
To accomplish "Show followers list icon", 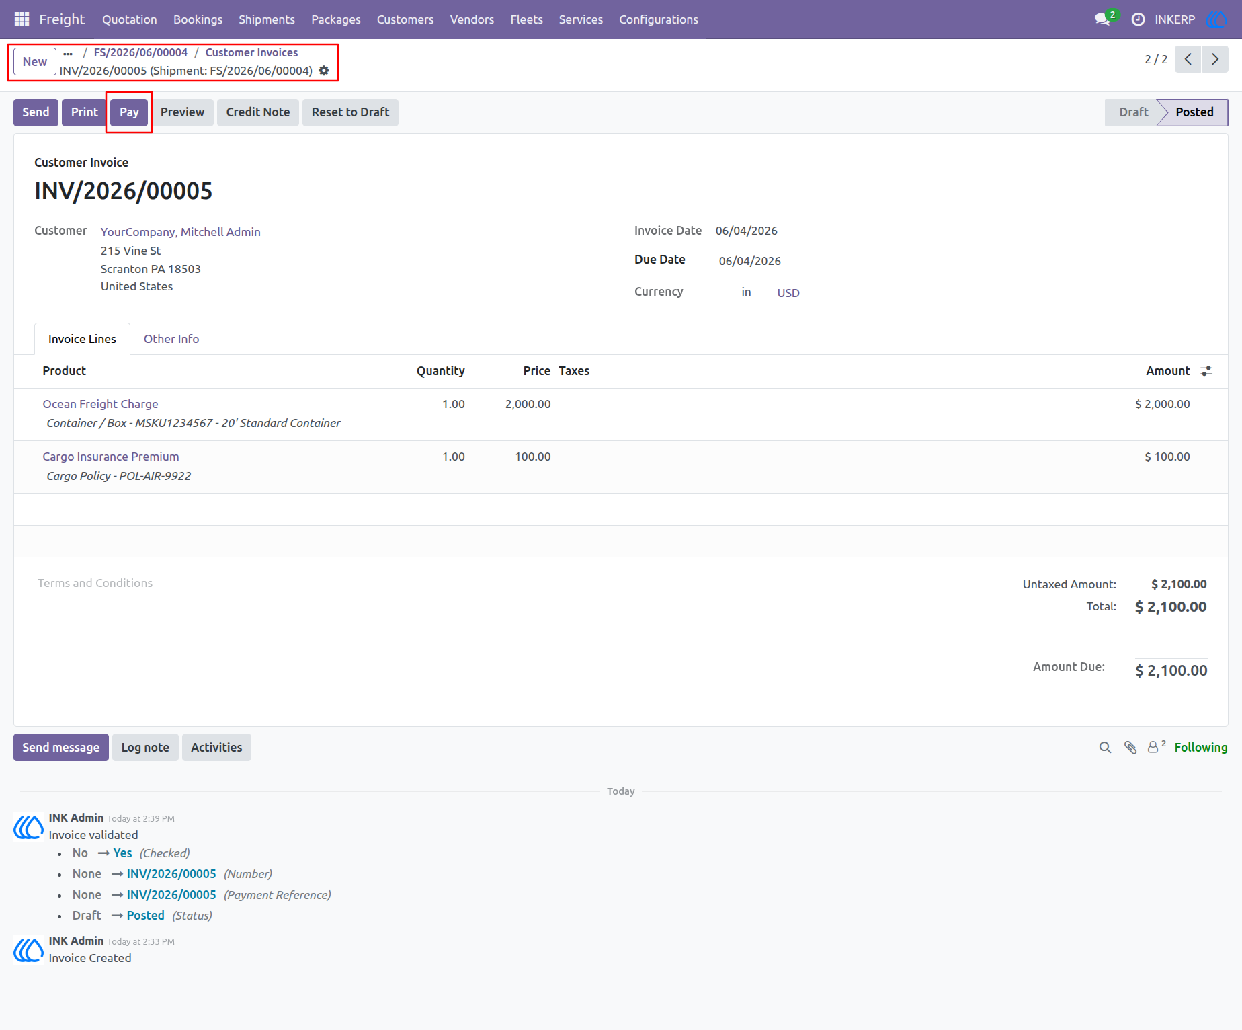I will point(1156,747).
